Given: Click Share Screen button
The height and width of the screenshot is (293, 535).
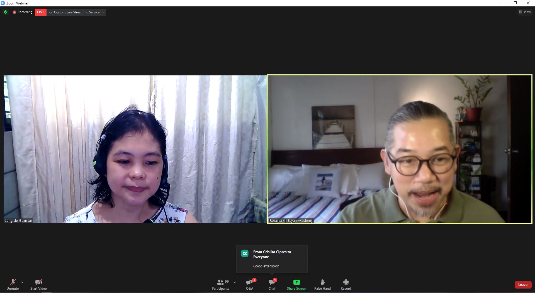Looking at the screenshot, I should (x=296, y=284).
